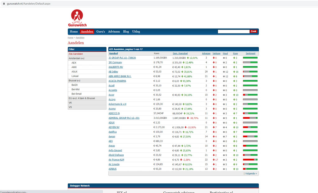Open the Home navigation tab
318x193 pixels.
[74, 32]
